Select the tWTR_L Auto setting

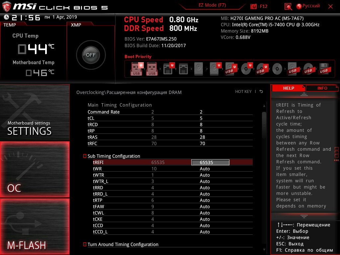pos(205,181)
